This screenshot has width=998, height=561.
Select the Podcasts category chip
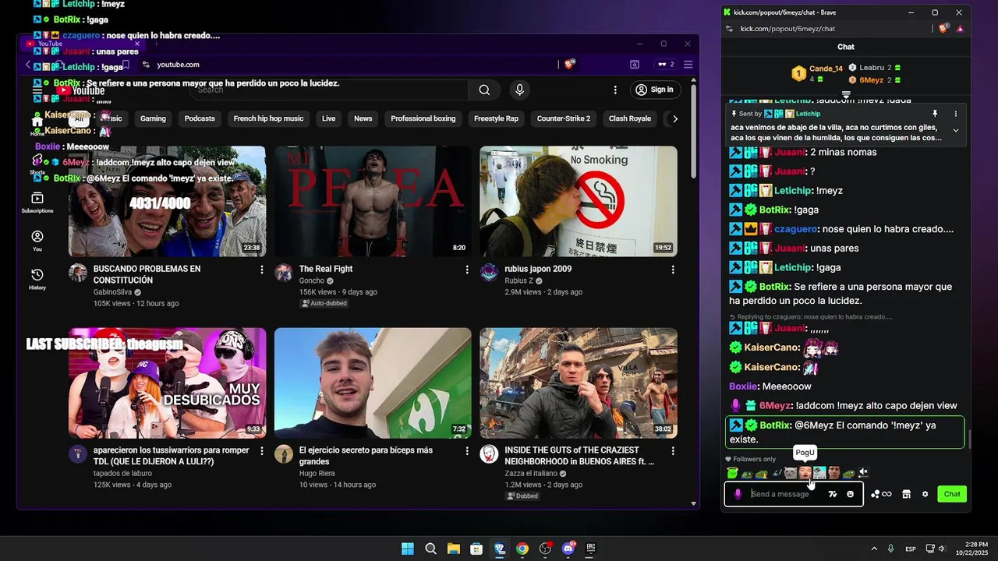tap(200, 118)
